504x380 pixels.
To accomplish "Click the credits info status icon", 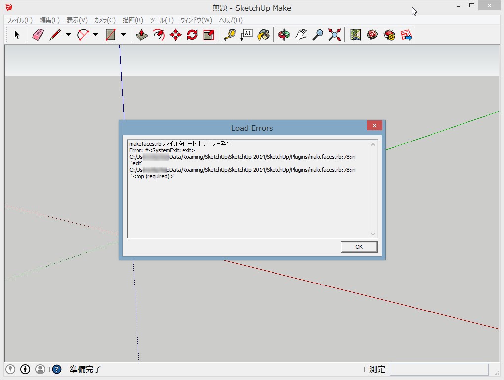I will click(25, 369).
